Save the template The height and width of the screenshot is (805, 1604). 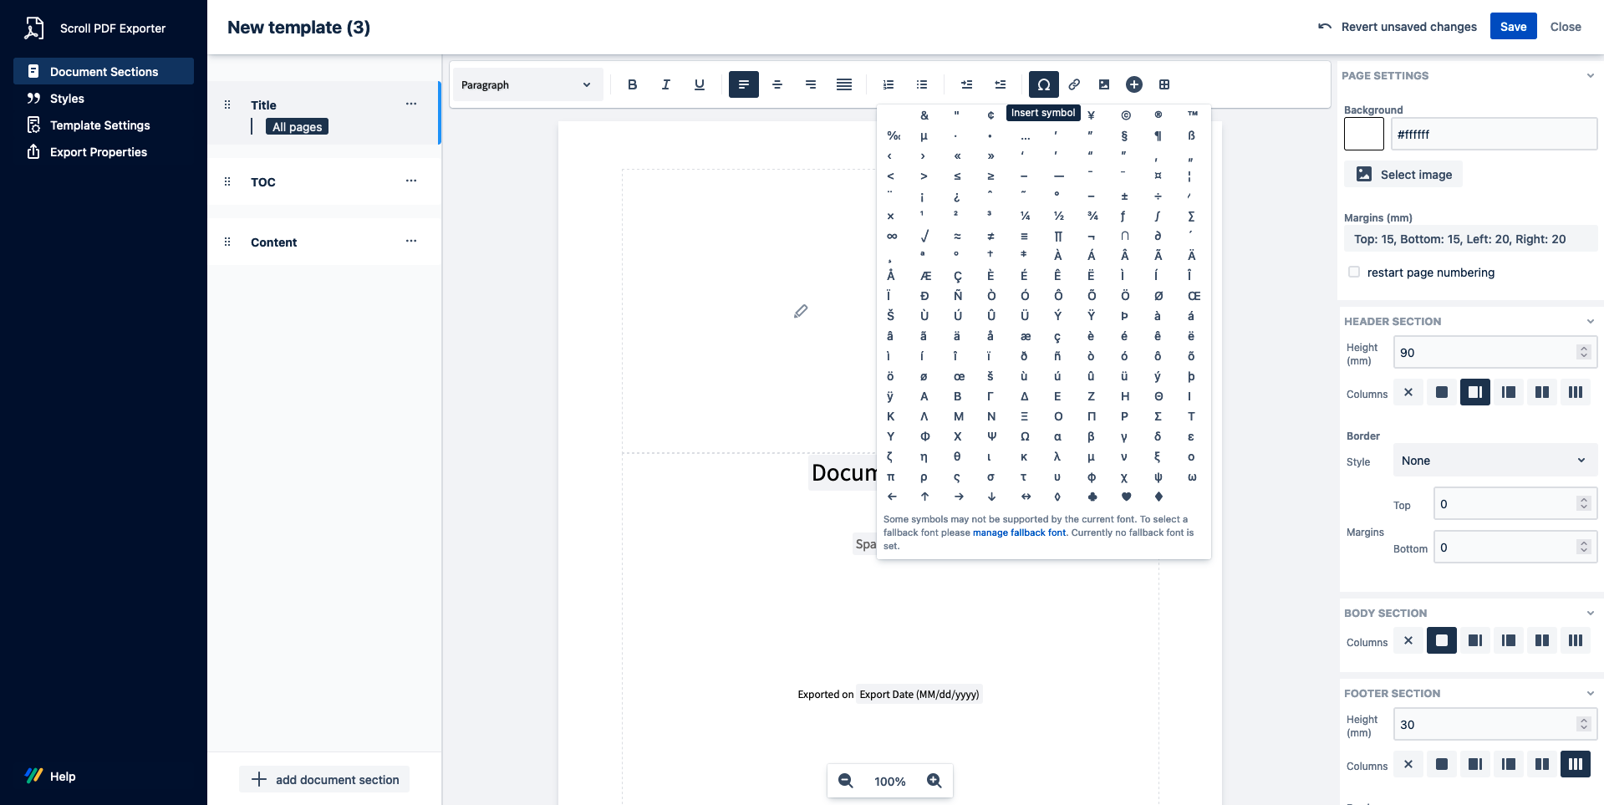[1513, 27]
